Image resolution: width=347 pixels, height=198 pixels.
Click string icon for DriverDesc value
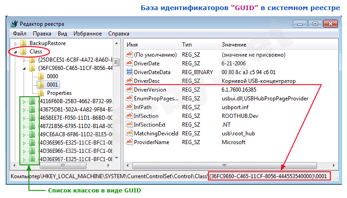click(x=129, y=80)
